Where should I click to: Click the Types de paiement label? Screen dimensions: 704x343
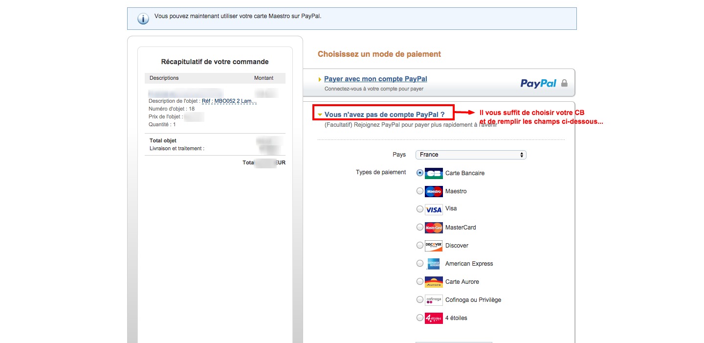[x=381, y=172]
